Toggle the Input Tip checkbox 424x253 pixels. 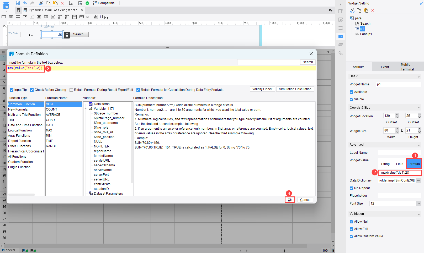12,90
